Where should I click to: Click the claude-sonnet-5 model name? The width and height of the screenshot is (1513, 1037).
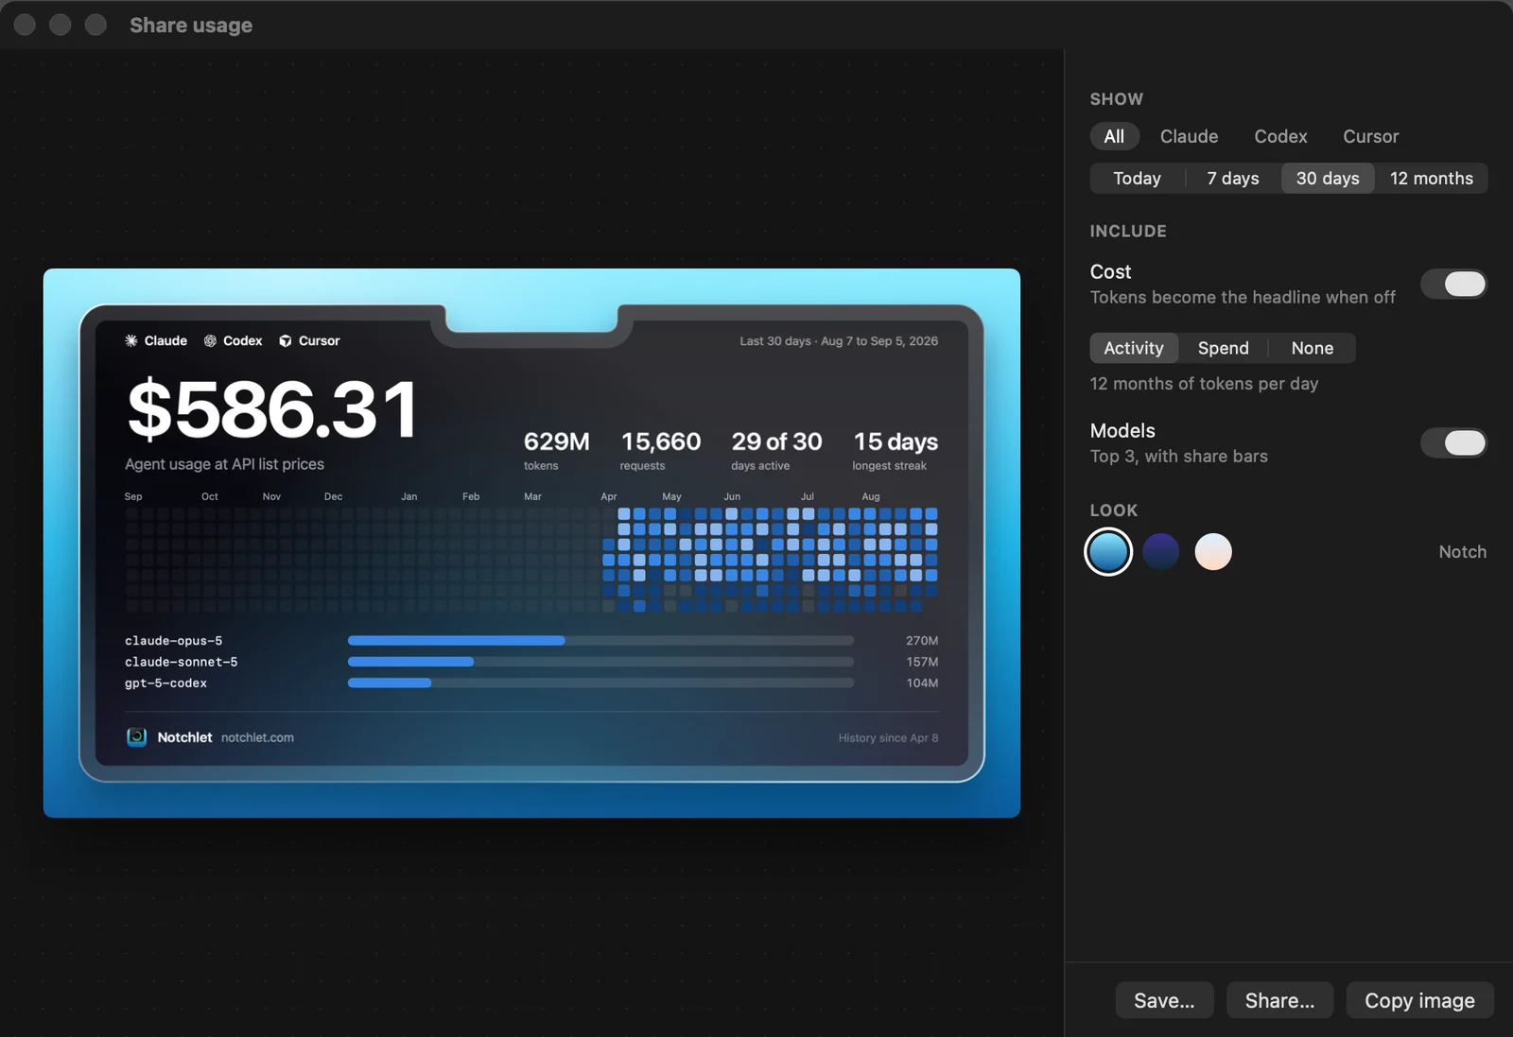click(182, 662)
